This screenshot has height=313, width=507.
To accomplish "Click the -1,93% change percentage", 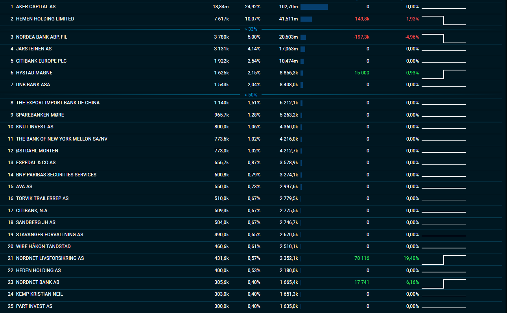I will coord(412,19).
